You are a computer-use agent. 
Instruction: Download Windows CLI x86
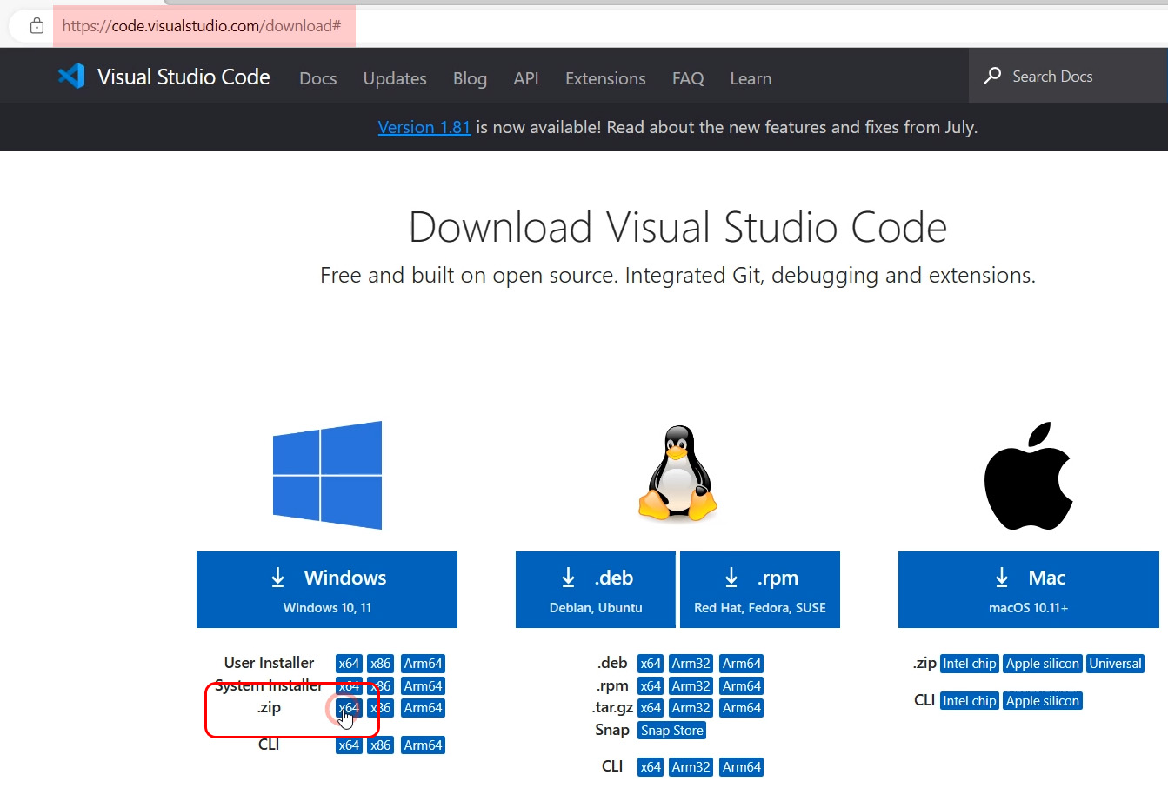pos(381,745)
